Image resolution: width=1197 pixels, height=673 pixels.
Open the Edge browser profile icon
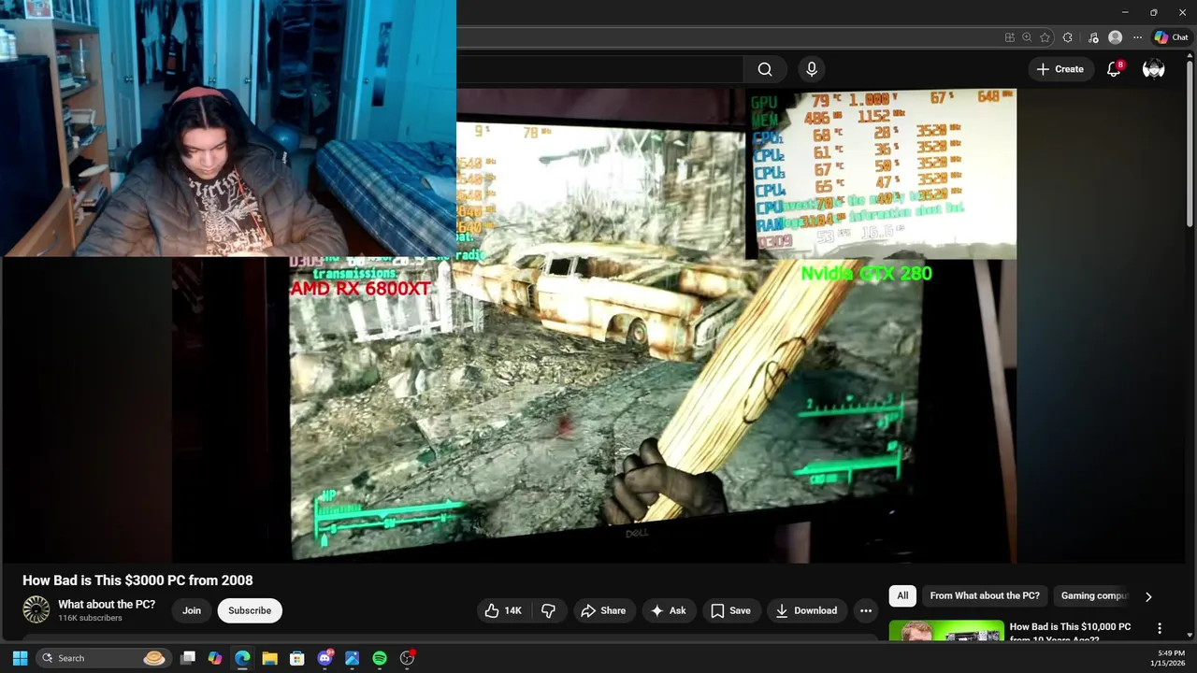coord(1115,37)
